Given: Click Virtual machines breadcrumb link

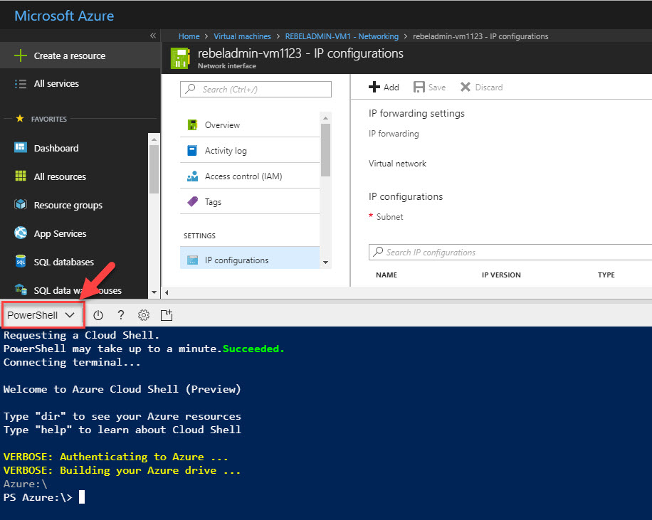Looking at the screenshot, I should coord(242,36).
